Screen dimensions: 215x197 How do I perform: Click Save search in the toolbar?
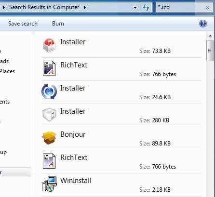[x=23, y=24]
